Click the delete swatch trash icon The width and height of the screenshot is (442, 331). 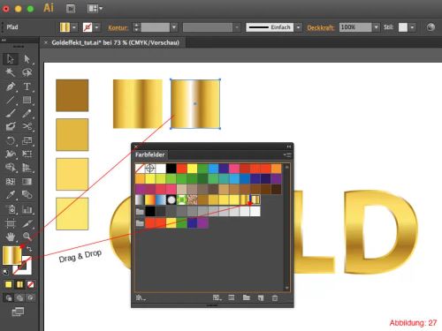275,298
